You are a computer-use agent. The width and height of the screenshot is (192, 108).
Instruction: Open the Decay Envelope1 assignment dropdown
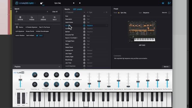click(103, 89)
